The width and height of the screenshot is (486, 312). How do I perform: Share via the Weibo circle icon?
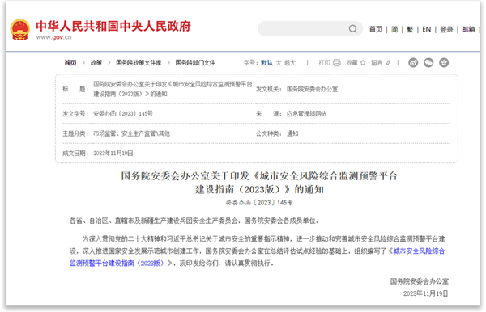click(x=413, y=63)
